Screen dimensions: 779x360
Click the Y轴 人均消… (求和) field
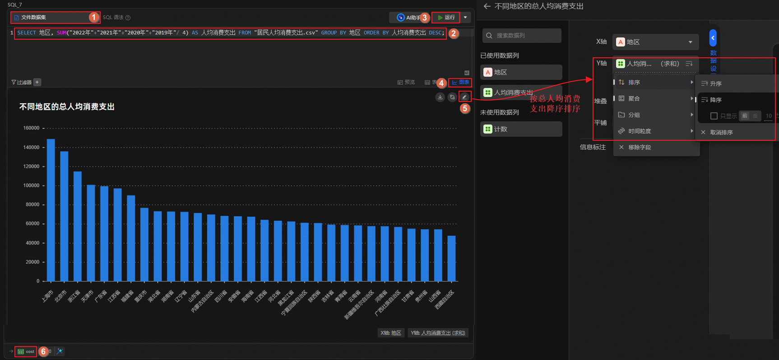655,64
